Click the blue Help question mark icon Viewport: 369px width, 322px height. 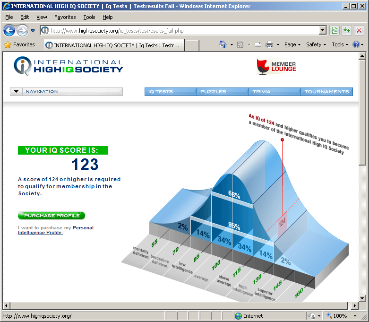pos(356,44)
